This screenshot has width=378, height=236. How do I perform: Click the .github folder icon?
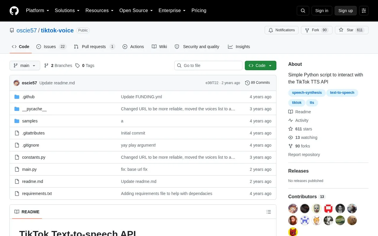click(17, 97)
